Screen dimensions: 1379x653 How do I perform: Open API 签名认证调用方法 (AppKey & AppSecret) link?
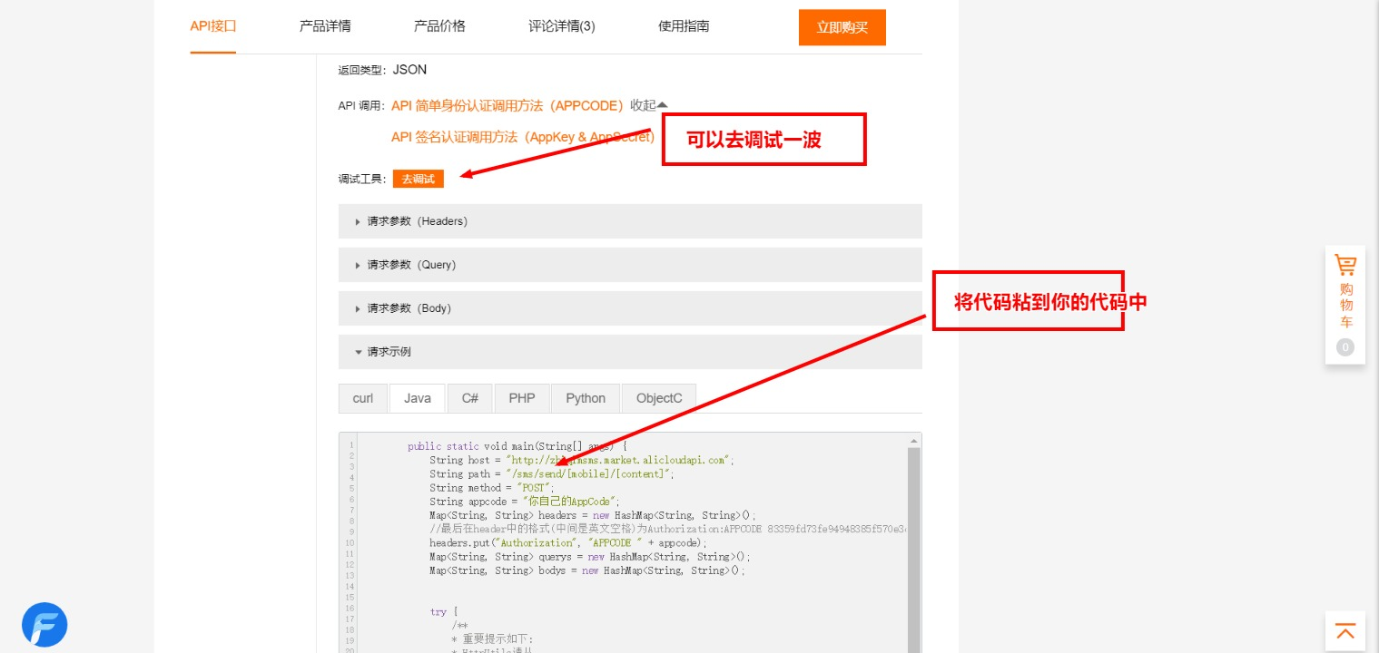click(523, 137)
